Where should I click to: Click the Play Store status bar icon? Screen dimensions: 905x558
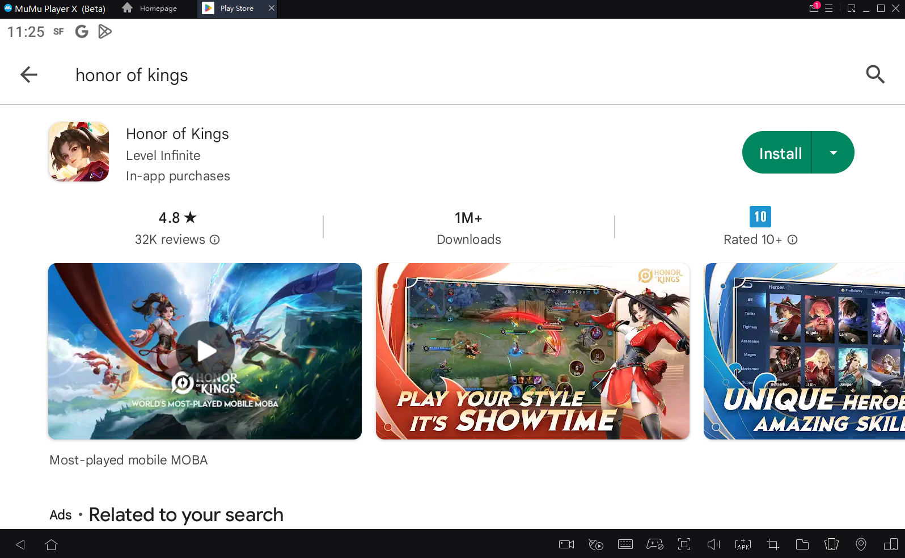[x=105, y=32]
